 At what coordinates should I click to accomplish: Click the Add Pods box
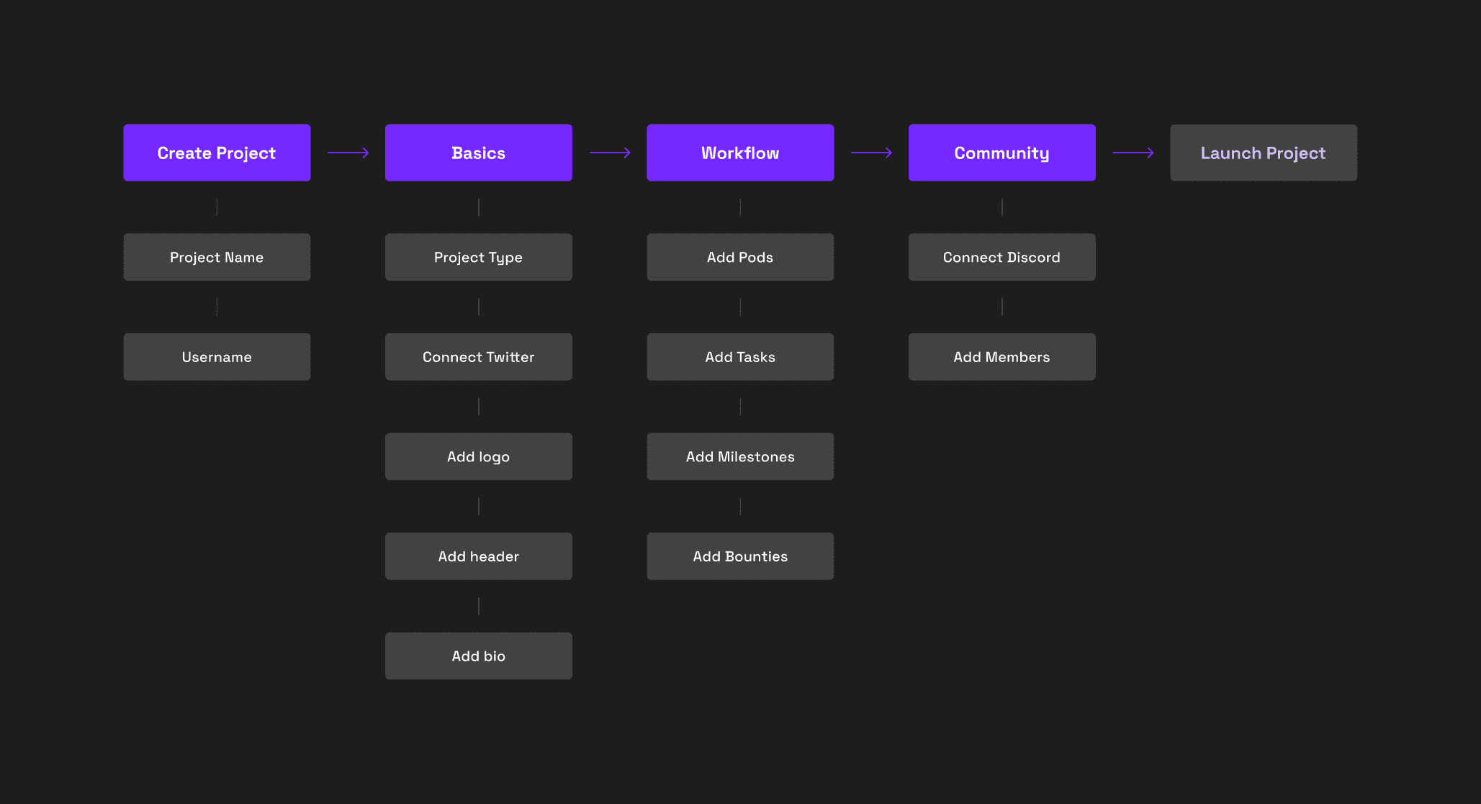(740, 257)
